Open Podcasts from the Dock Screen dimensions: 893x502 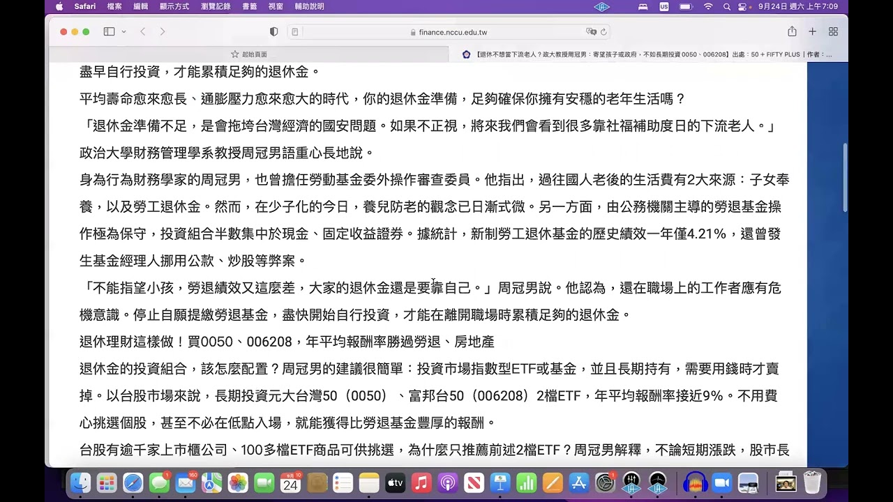pyautogui.click(x=447, y=482)
